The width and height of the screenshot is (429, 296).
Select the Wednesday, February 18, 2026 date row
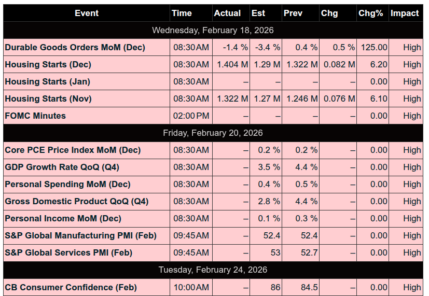click(x=213, y=30)
